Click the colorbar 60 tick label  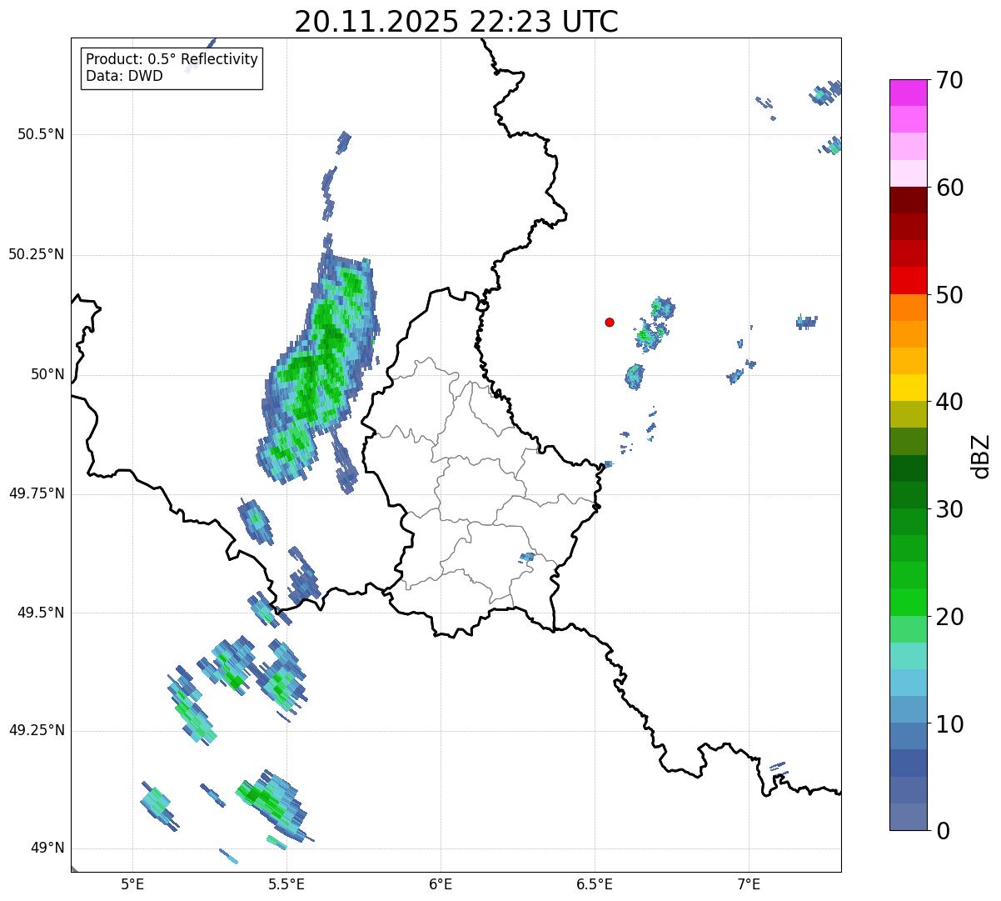(x=949, y=188)
